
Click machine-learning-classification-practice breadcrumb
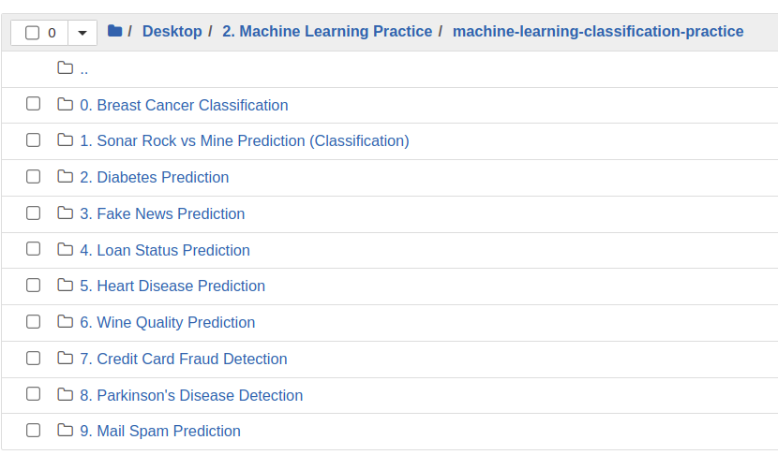597,32
